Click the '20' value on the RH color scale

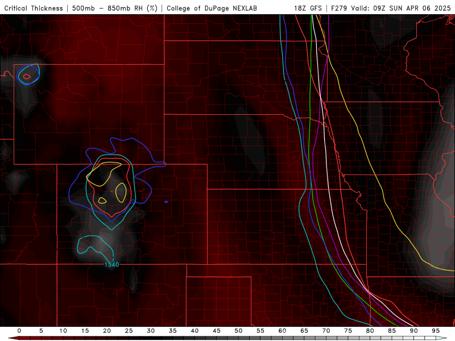[x=107, y=331]
